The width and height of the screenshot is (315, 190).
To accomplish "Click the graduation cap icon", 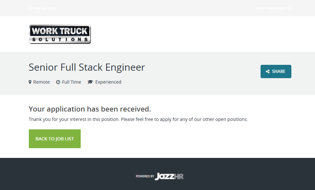I will coord(90,82).
